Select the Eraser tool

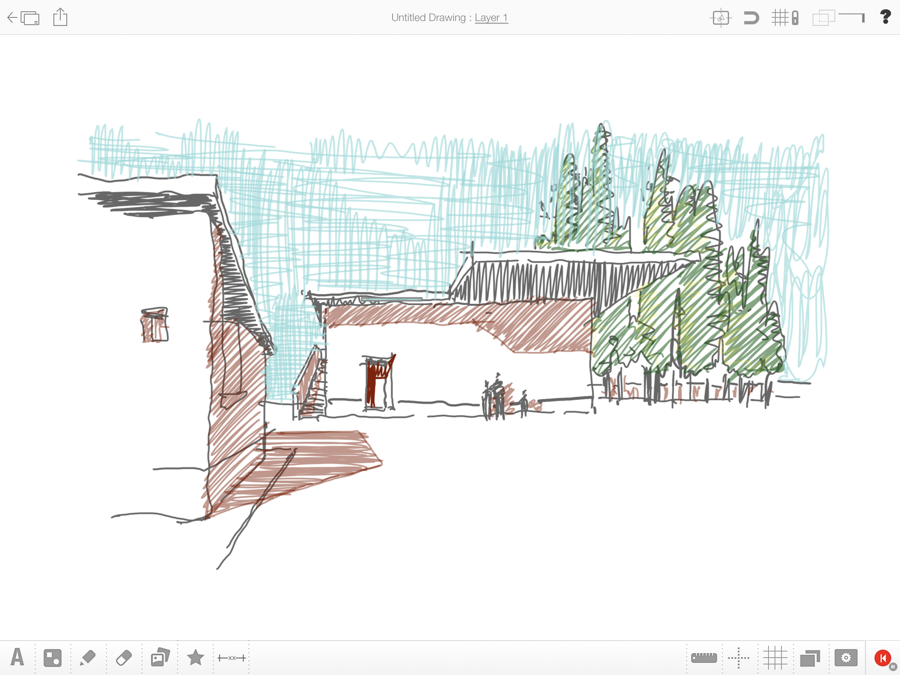click(x=124, y=658)
